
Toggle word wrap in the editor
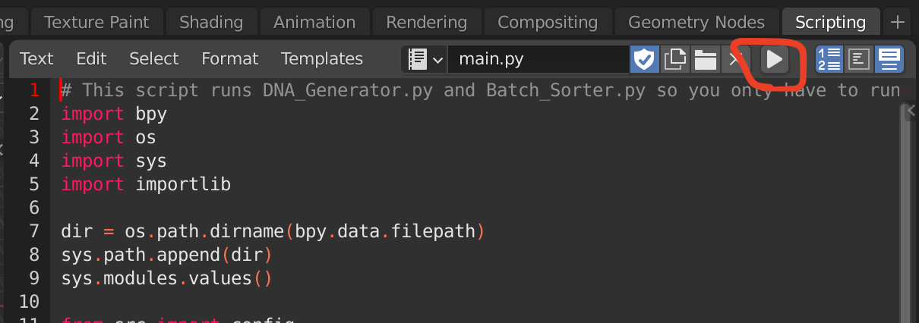click(x=858, y=59)
